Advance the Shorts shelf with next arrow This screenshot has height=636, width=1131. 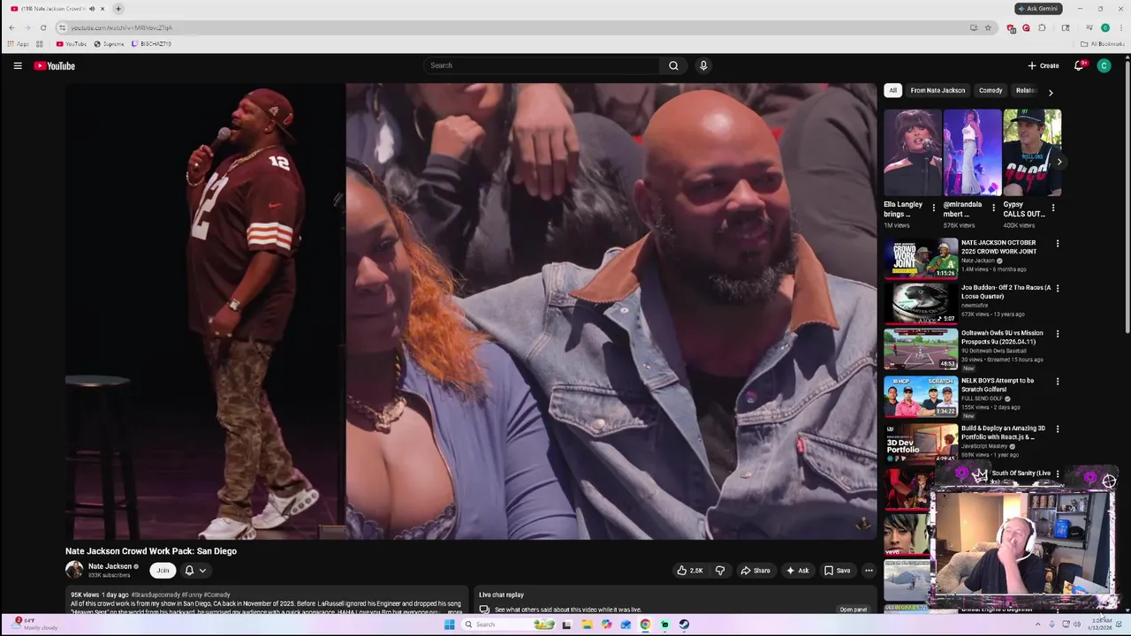[x=1059, y=162]
